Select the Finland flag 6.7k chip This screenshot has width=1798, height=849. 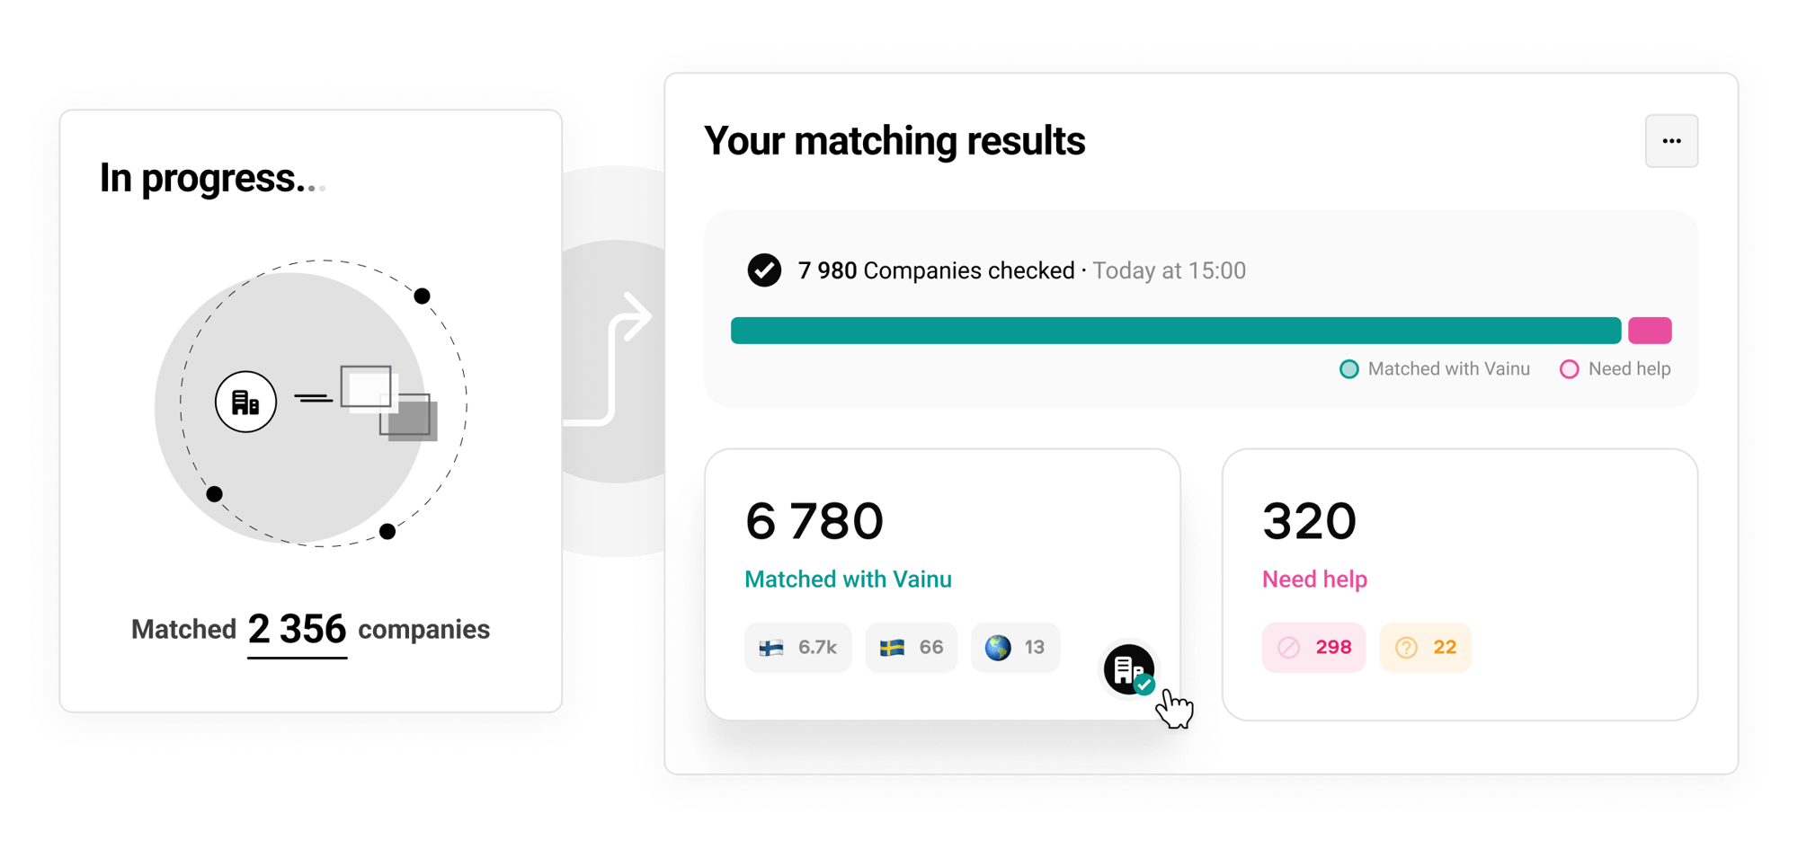(797, 647)
